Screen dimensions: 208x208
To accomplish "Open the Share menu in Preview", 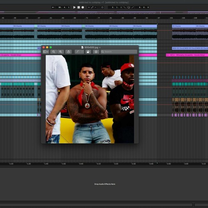I will [69, 52].
